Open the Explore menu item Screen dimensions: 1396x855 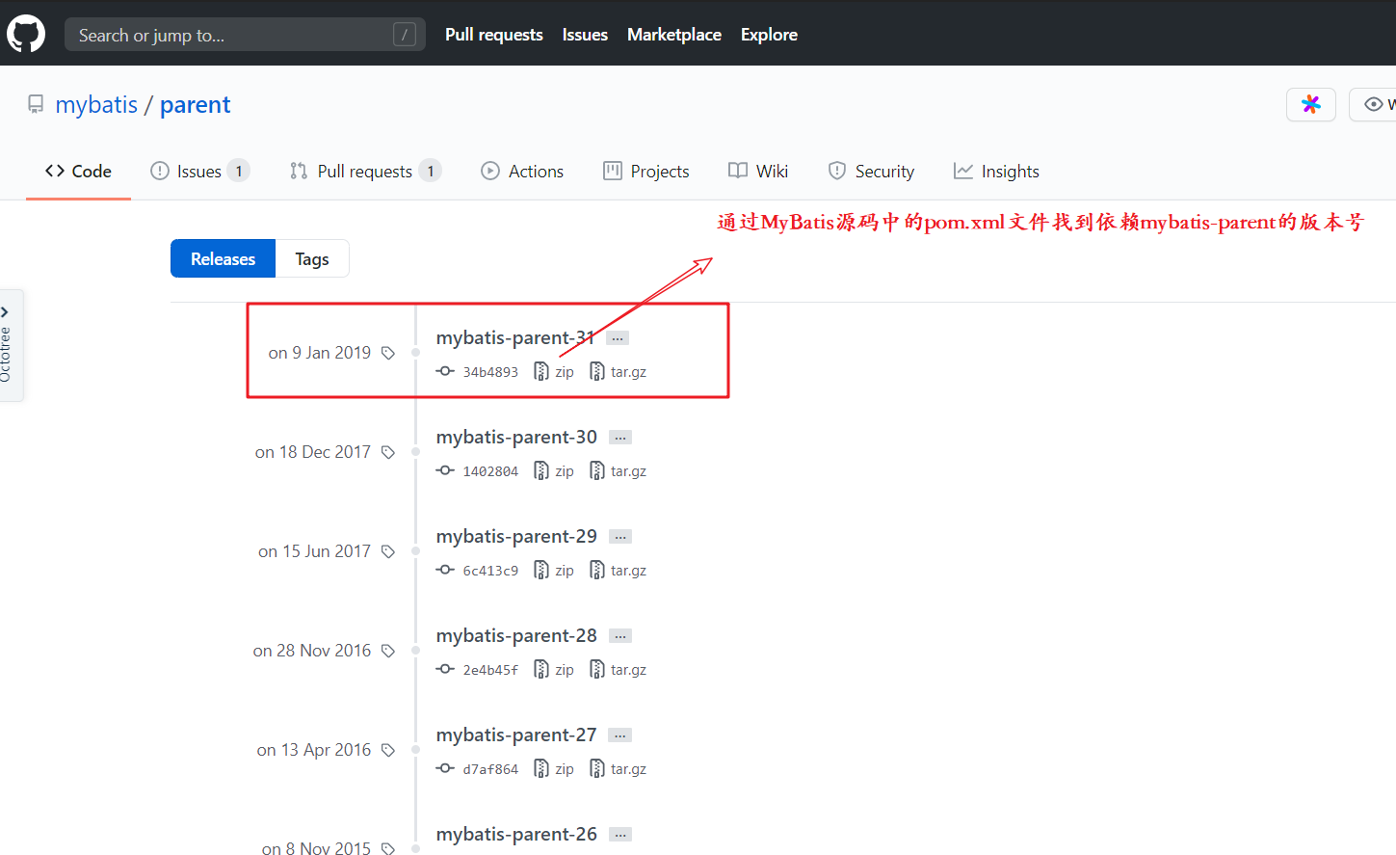(x=769, y=35)
